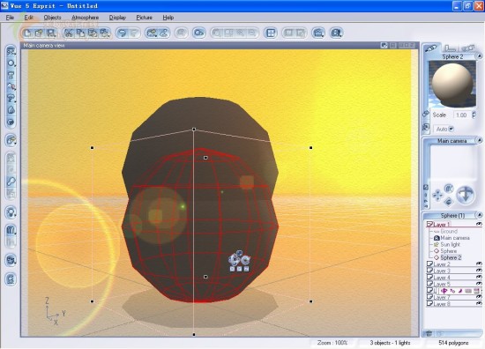
Task: Toggle visibility eye of Layer 1
Action: [x=479, y=224]
